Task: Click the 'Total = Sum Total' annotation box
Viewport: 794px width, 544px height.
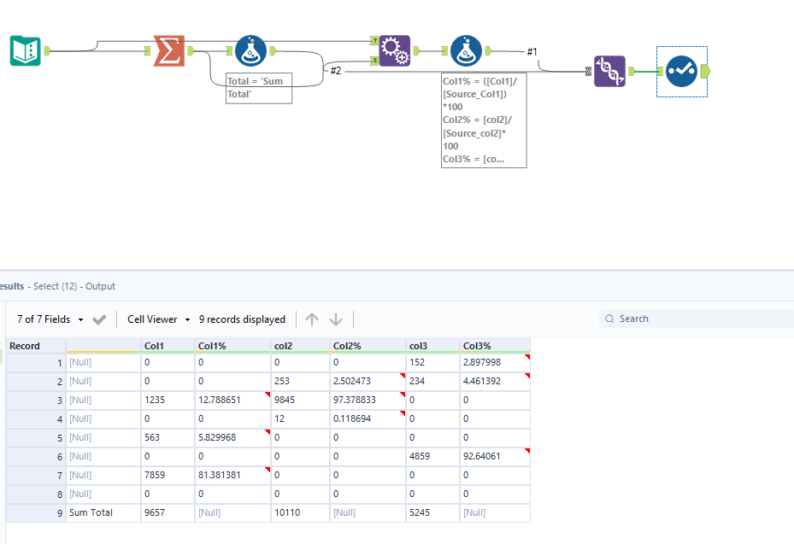Action: pyautogui.click(x=257, y=87)
